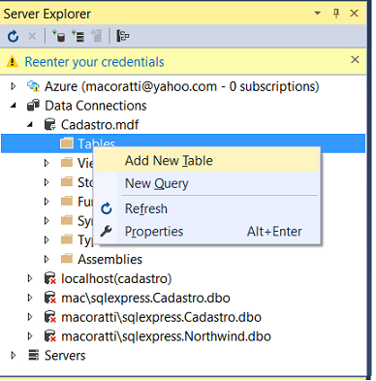This screenshot has height=381, width=376.
Task: Click the grayed Stop/Delete X toolbar icon
Action: (x=32, y=36)
